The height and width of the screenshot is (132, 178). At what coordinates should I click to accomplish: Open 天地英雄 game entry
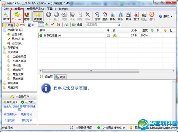[18, 79]
